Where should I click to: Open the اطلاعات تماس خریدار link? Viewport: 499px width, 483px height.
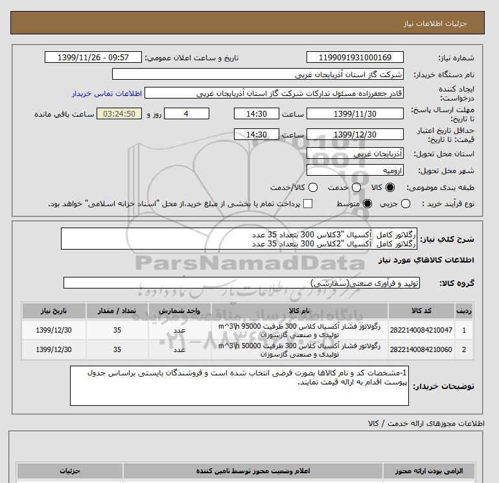[x=107, y=93]
